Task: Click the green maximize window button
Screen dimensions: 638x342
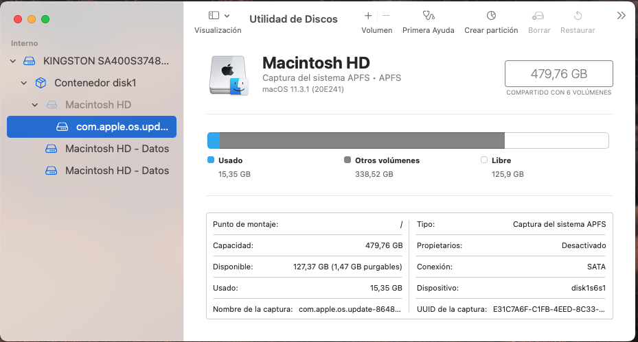Action: tap(45, 19)
